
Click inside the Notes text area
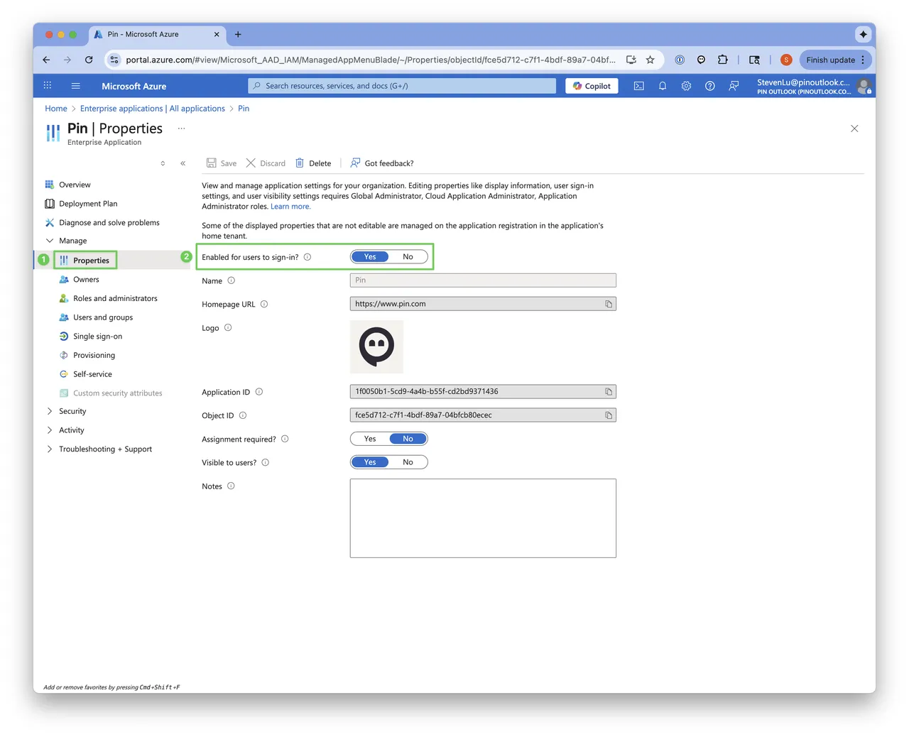(x=483, y=518)
